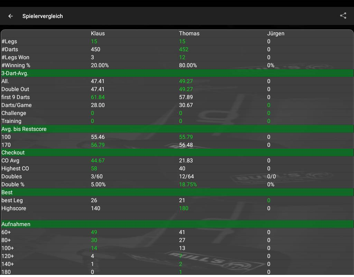Tap Klaus's CO Avg value 44.67
This screenshot has height=277, width=354.
click(x=97, y=161)
